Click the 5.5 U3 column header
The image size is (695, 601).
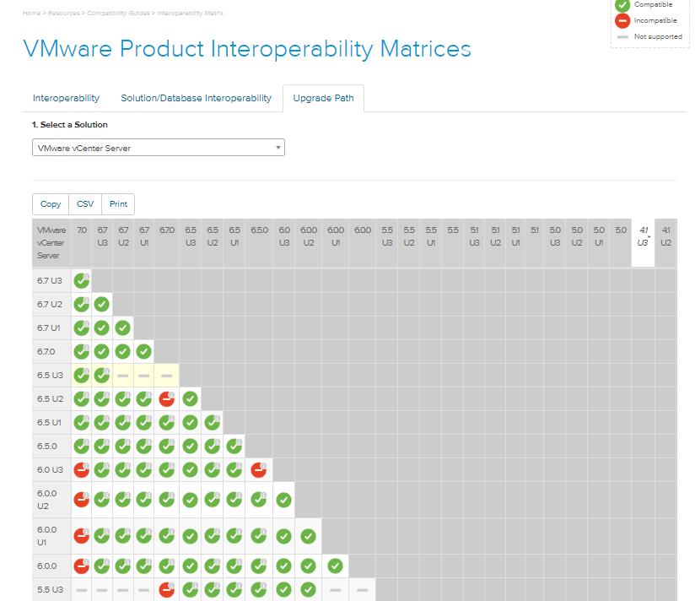click(387, 243)
